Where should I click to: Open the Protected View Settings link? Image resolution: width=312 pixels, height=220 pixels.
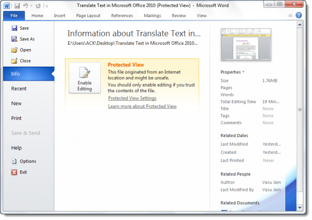pyautogui.click(x=132, y=98)
